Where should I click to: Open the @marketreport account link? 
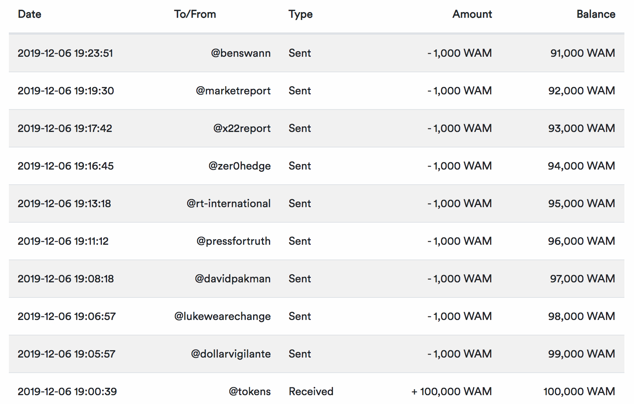(233, 91)
